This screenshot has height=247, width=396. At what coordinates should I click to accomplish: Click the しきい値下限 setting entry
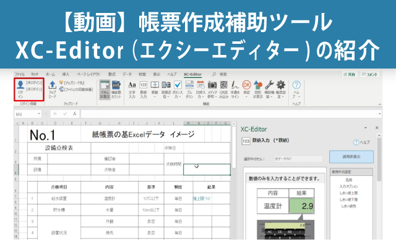349,199
